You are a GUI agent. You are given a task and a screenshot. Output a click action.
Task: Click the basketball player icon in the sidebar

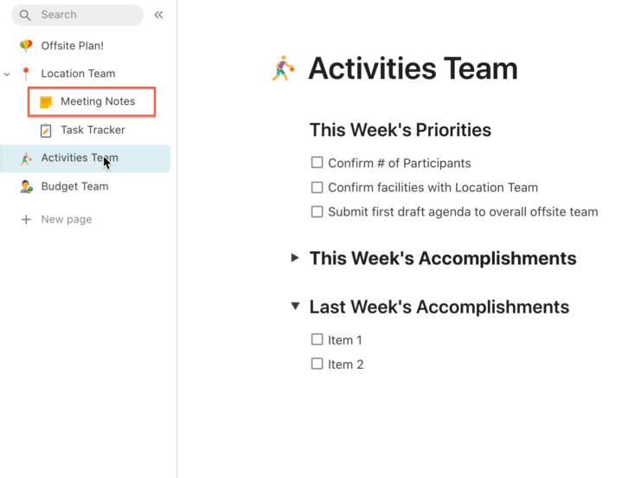click(x=26, y=158)
